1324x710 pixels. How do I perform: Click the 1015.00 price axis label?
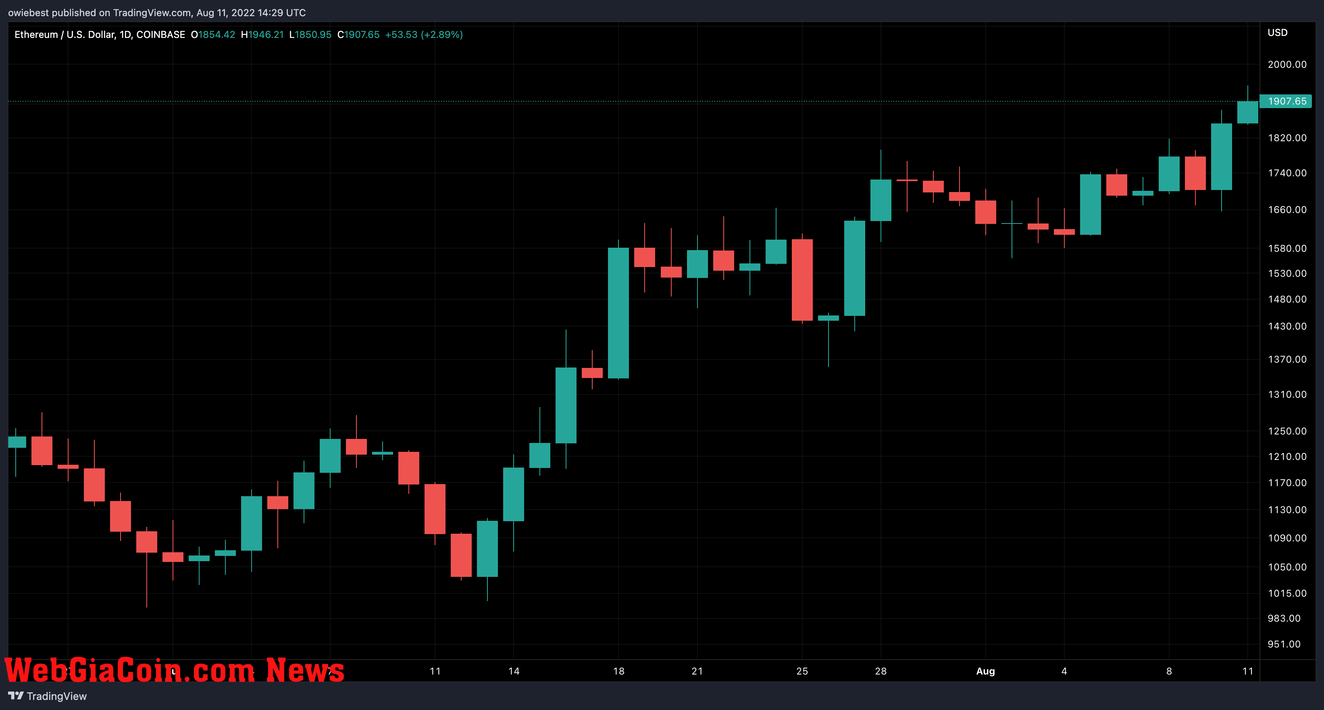tap(1287, 593)
